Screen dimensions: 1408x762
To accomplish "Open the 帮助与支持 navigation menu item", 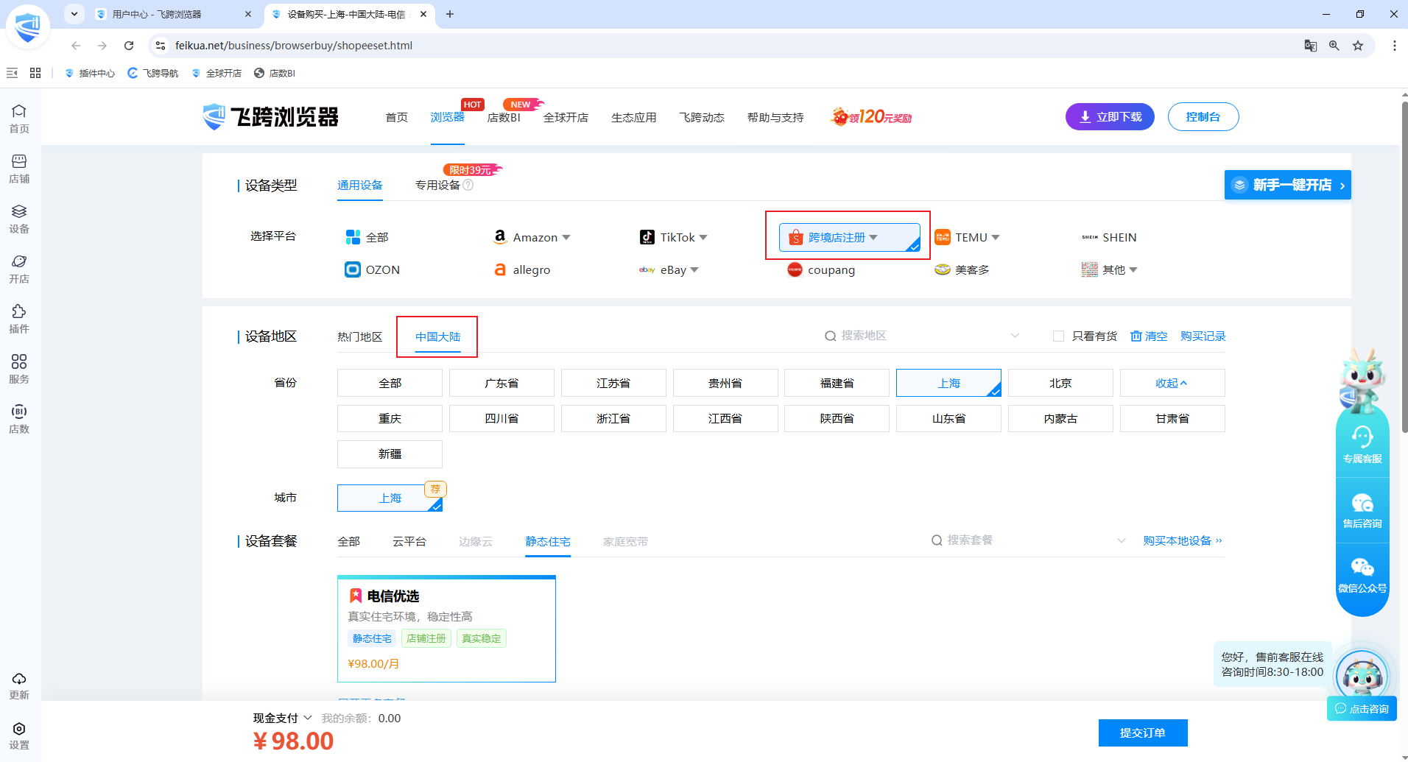I will [775, 117].
